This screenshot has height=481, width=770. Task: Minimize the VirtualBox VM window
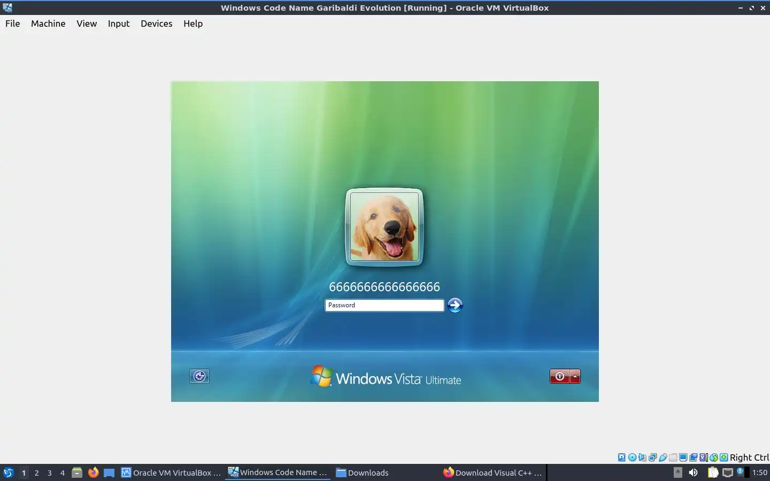pos(741,8)
